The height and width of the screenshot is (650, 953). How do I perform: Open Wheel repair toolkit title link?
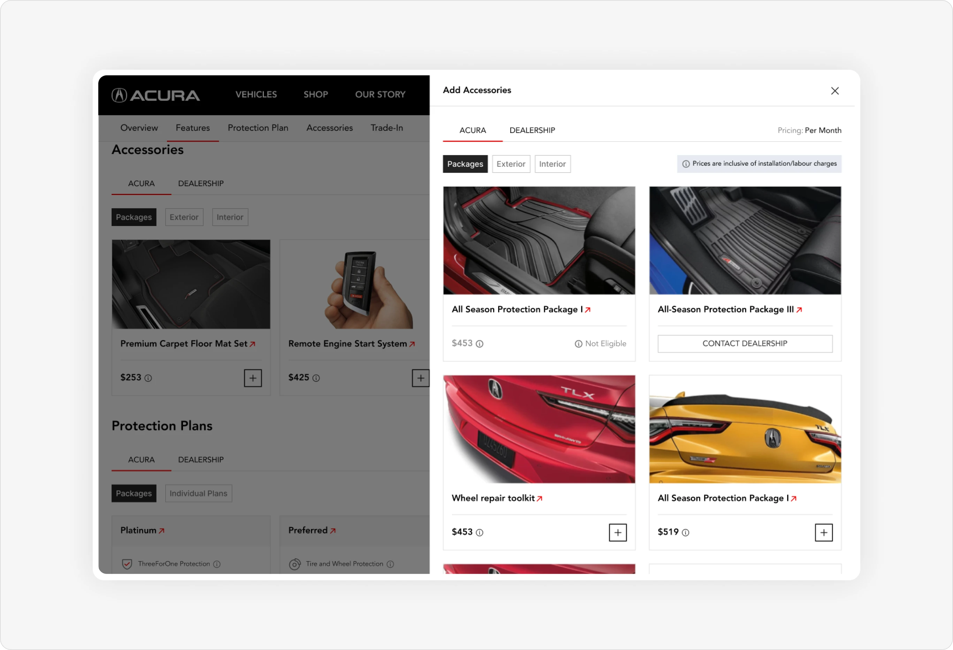493,498
